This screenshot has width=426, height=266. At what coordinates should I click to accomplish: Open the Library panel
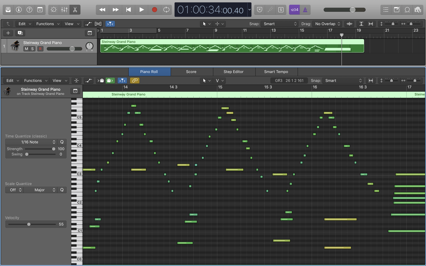click(x=8, y=10)
